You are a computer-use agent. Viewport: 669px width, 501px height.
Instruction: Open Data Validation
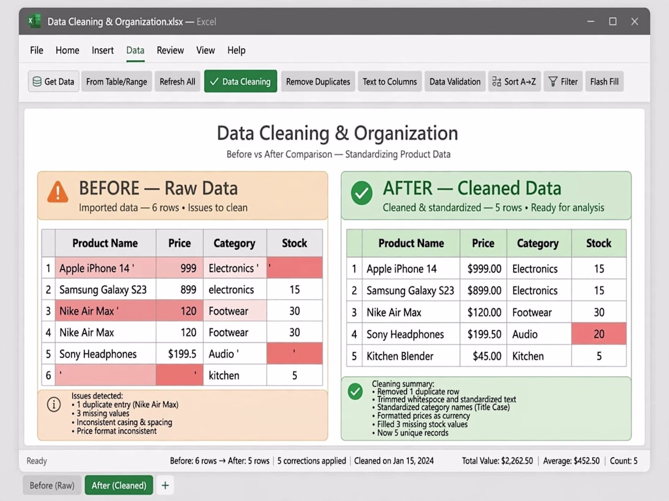[x=455, y=81]
